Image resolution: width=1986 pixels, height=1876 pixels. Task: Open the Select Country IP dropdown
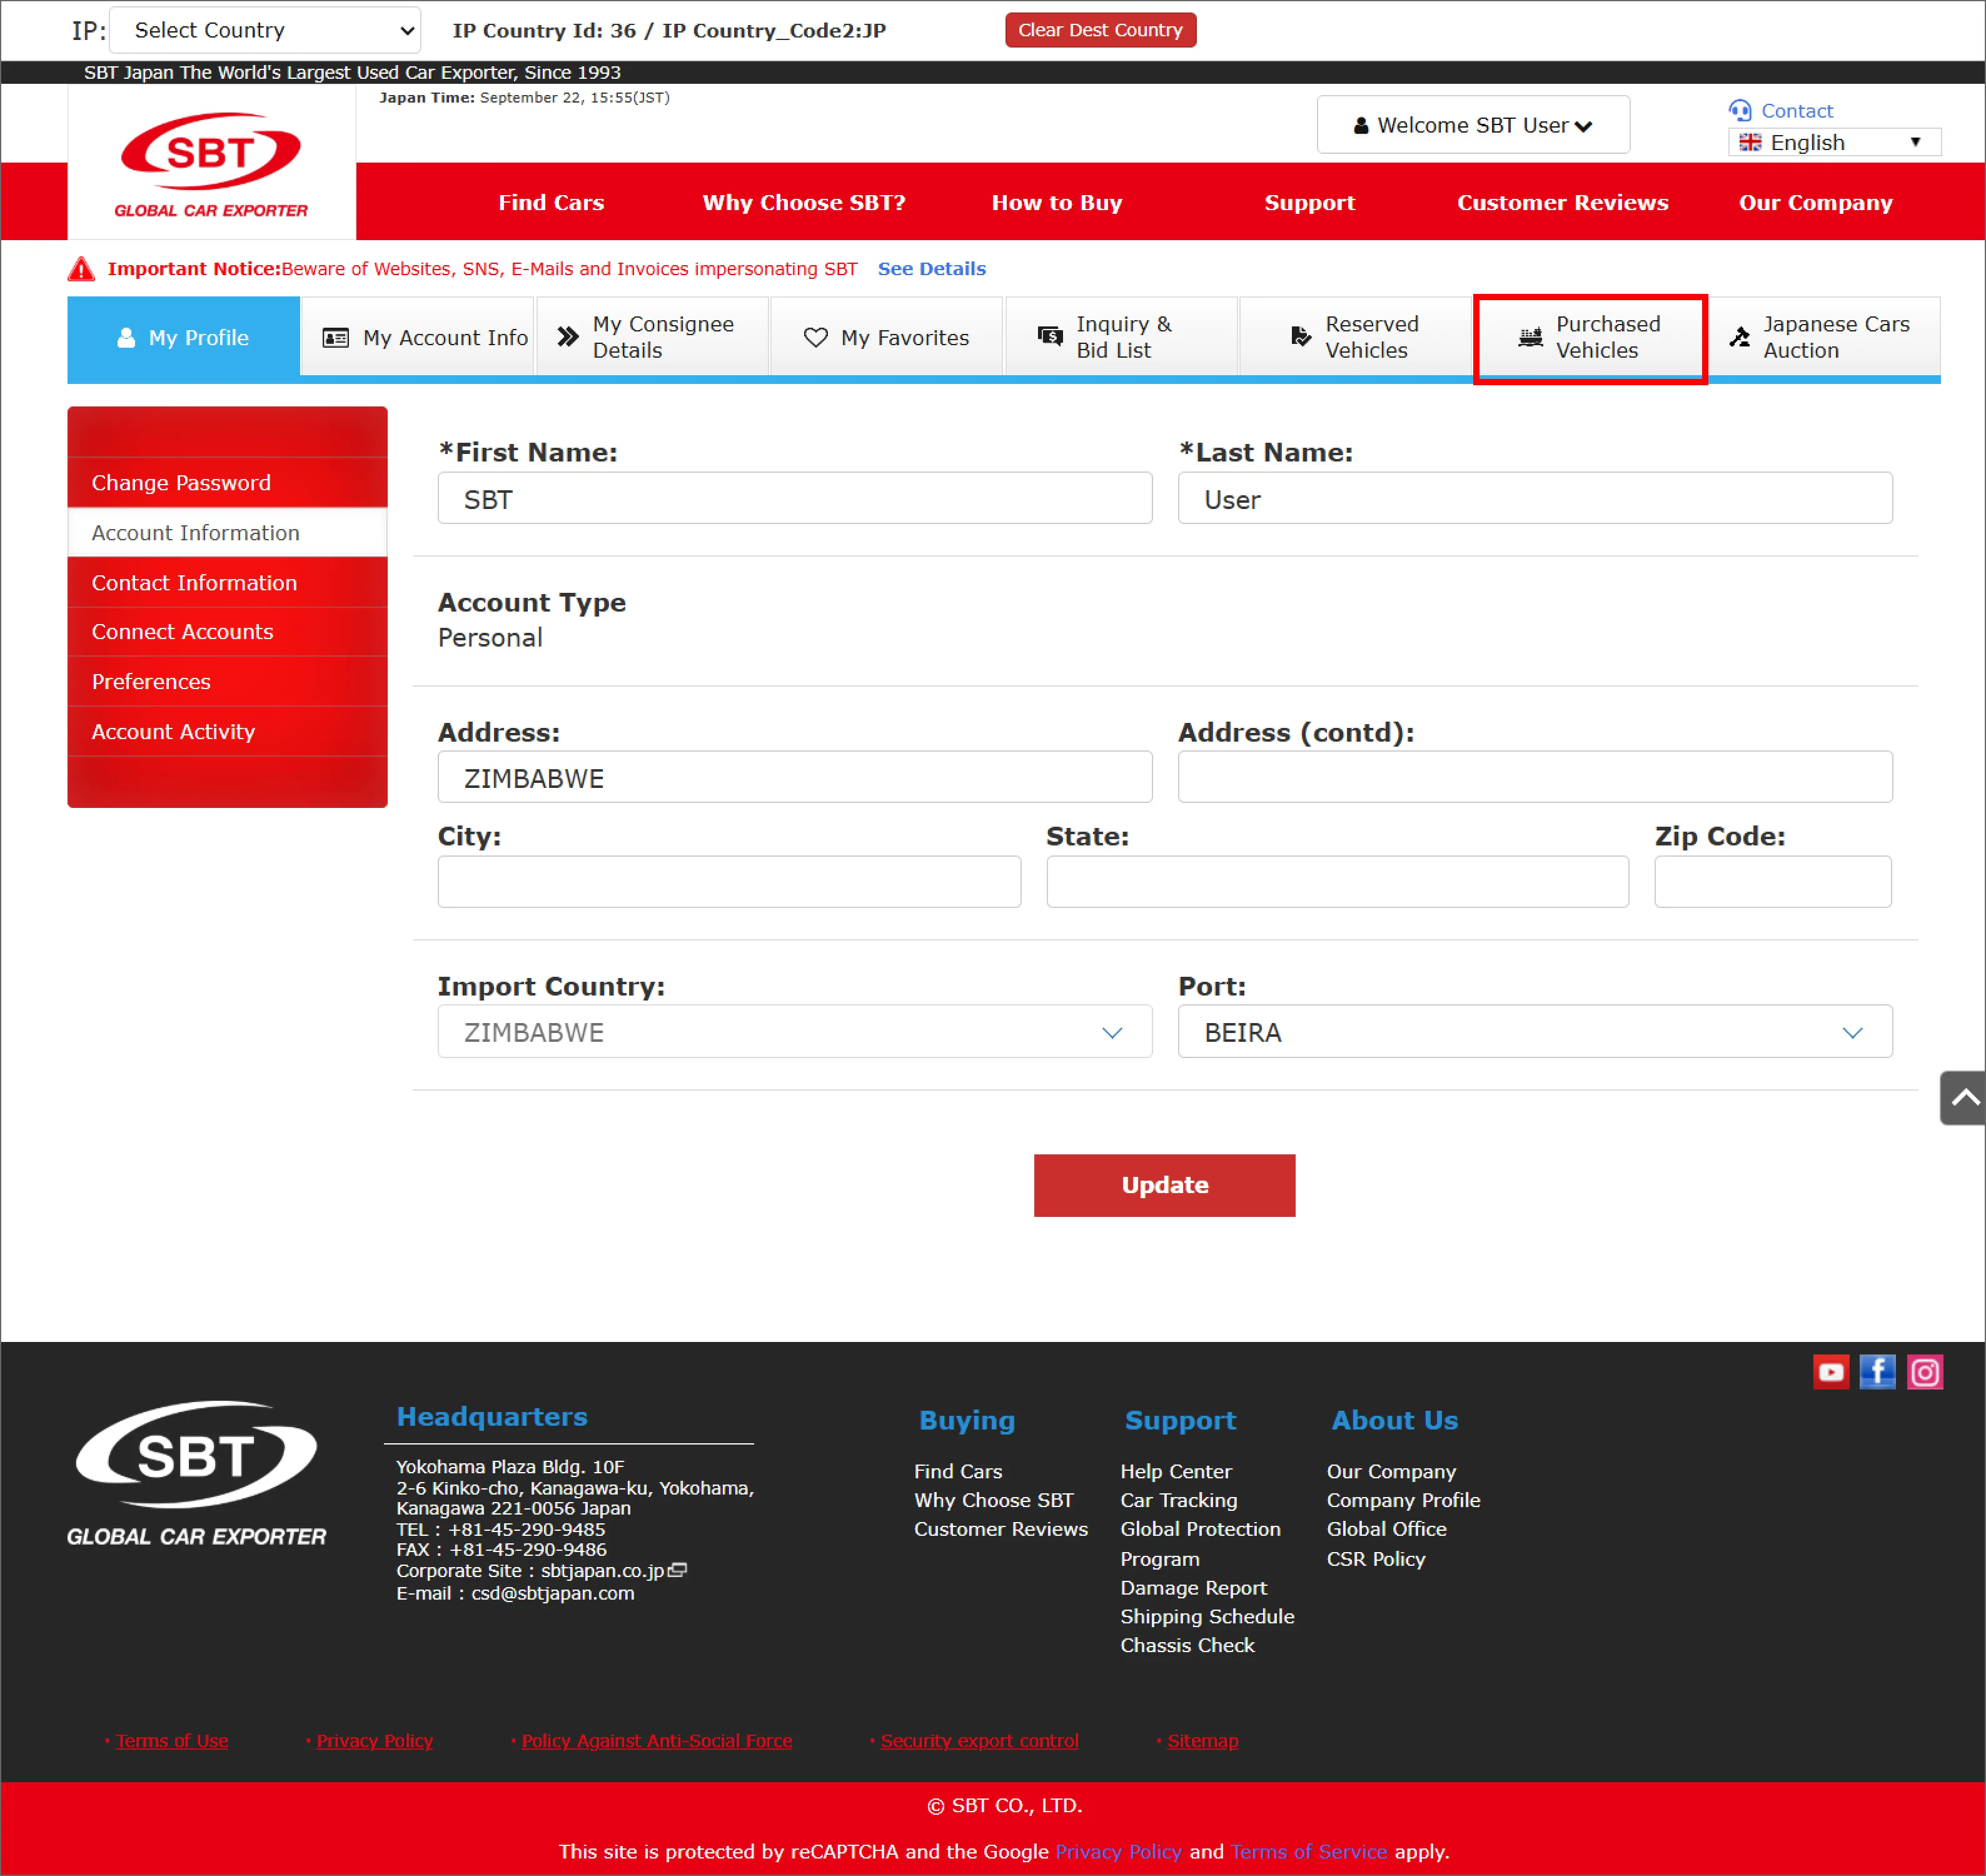(265, 30)
